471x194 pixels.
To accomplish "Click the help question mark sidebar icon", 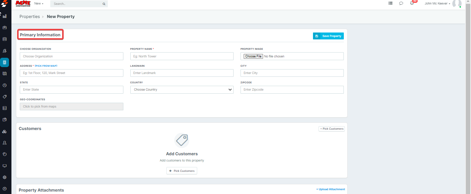I will [x=5, y=189].
